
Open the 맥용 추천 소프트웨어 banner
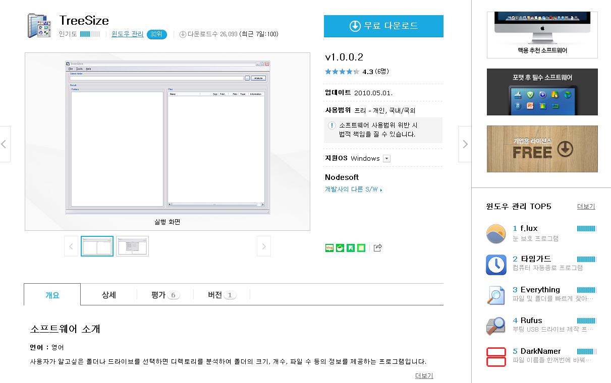coord(542,35)
